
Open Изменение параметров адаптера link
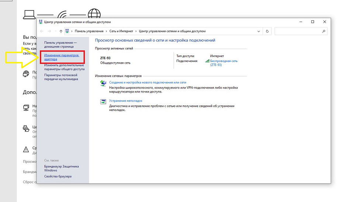62,57
